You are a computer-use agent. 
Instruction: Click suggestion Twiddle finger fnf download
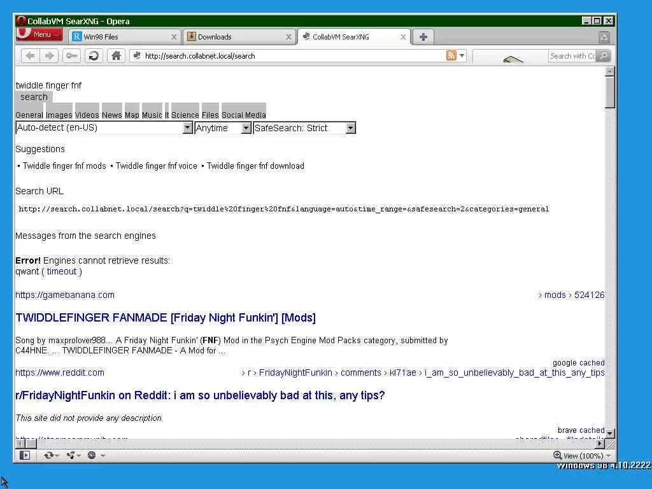[255, 166]
